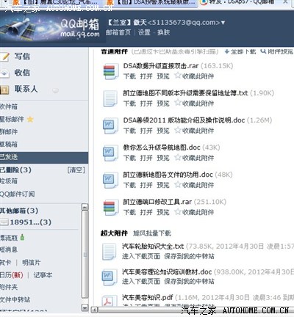This screenshot has height=317, width=294.
Task: Click file name 汽车美容知识.pdf
Action: (x=148, y=298)
